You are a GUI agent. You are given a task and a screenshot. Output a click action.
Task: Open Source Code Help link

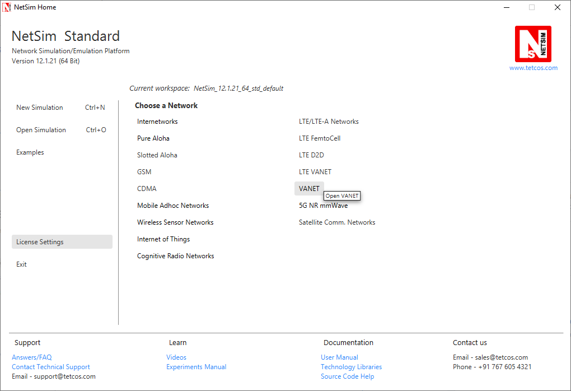pos(348,376)
